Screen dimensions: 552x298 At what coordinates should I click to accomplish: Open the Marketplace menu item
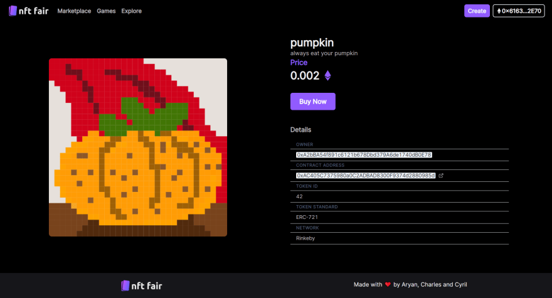pyautogui.click(x=74, y=11)
